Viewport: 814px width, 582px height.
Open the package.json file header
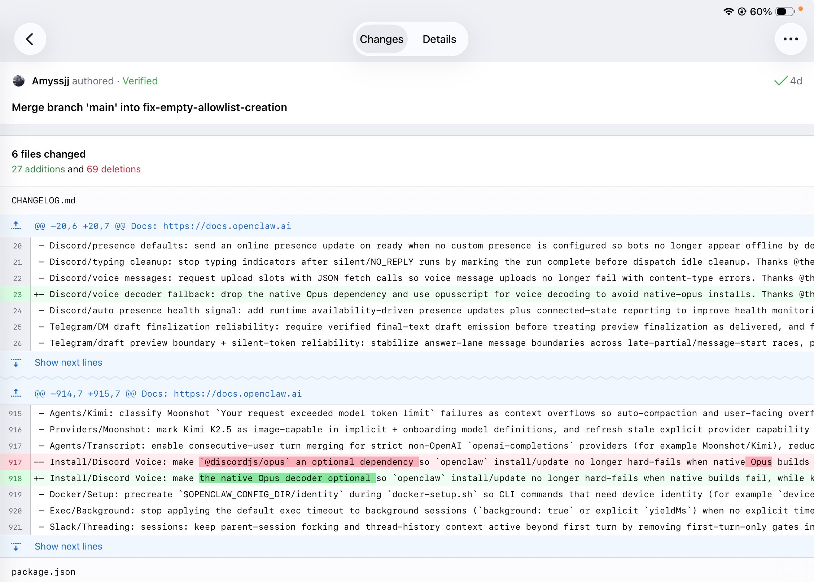click(407, 572)
